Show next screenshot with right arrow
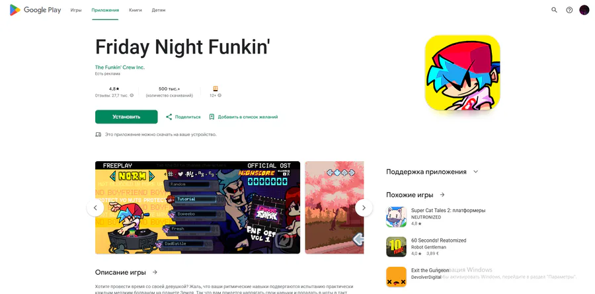The width and height of the screenshot is (595, 294). (364, 207)
